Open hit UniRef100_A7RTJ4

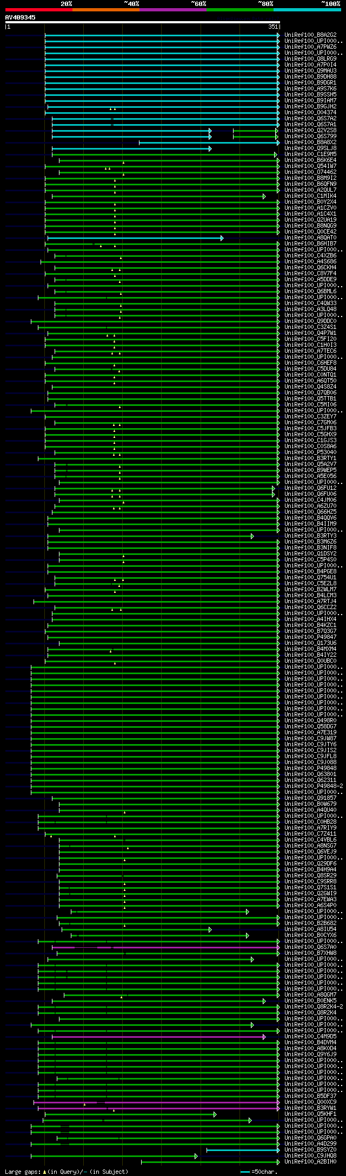[x=310, y=602]
